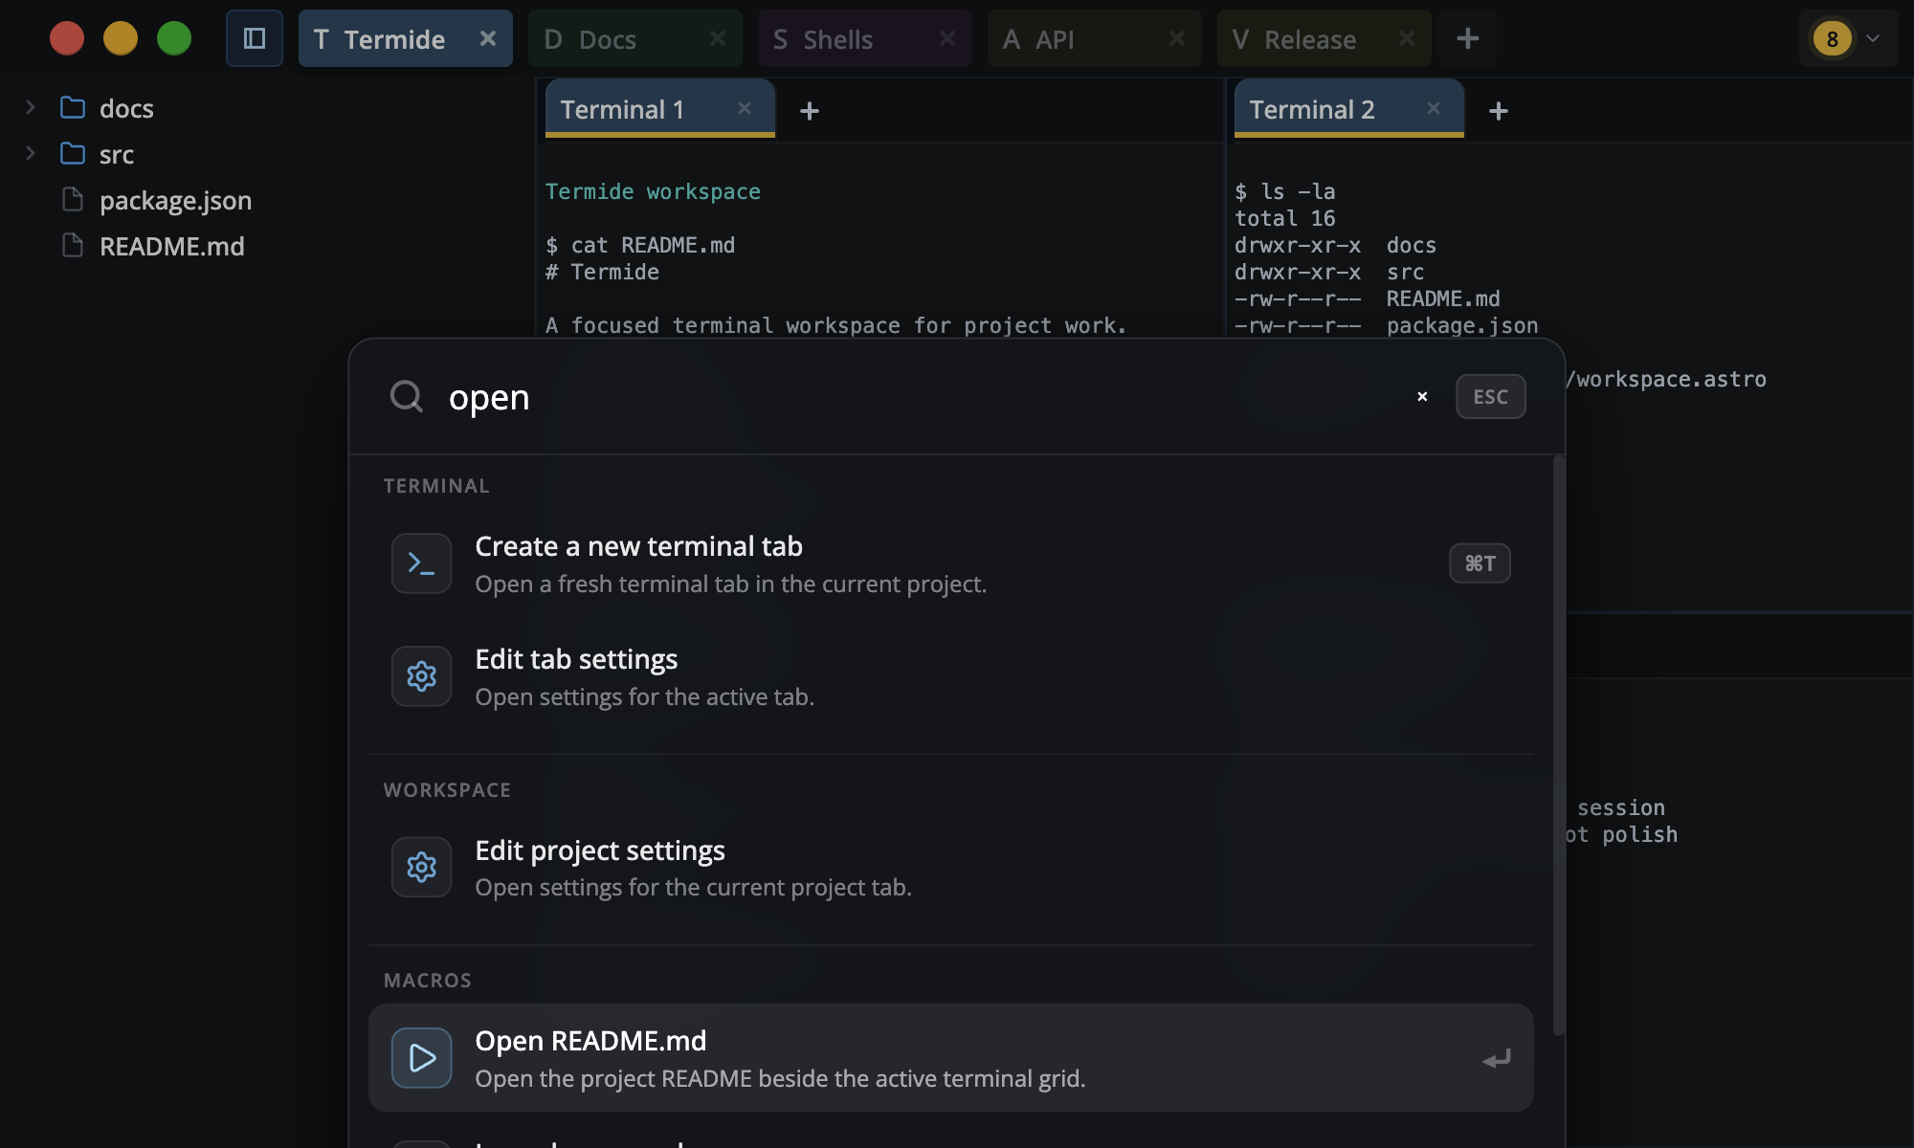Select the Terminal 2 tab
The image size is (1914, 1148).
click(1349, 109)
